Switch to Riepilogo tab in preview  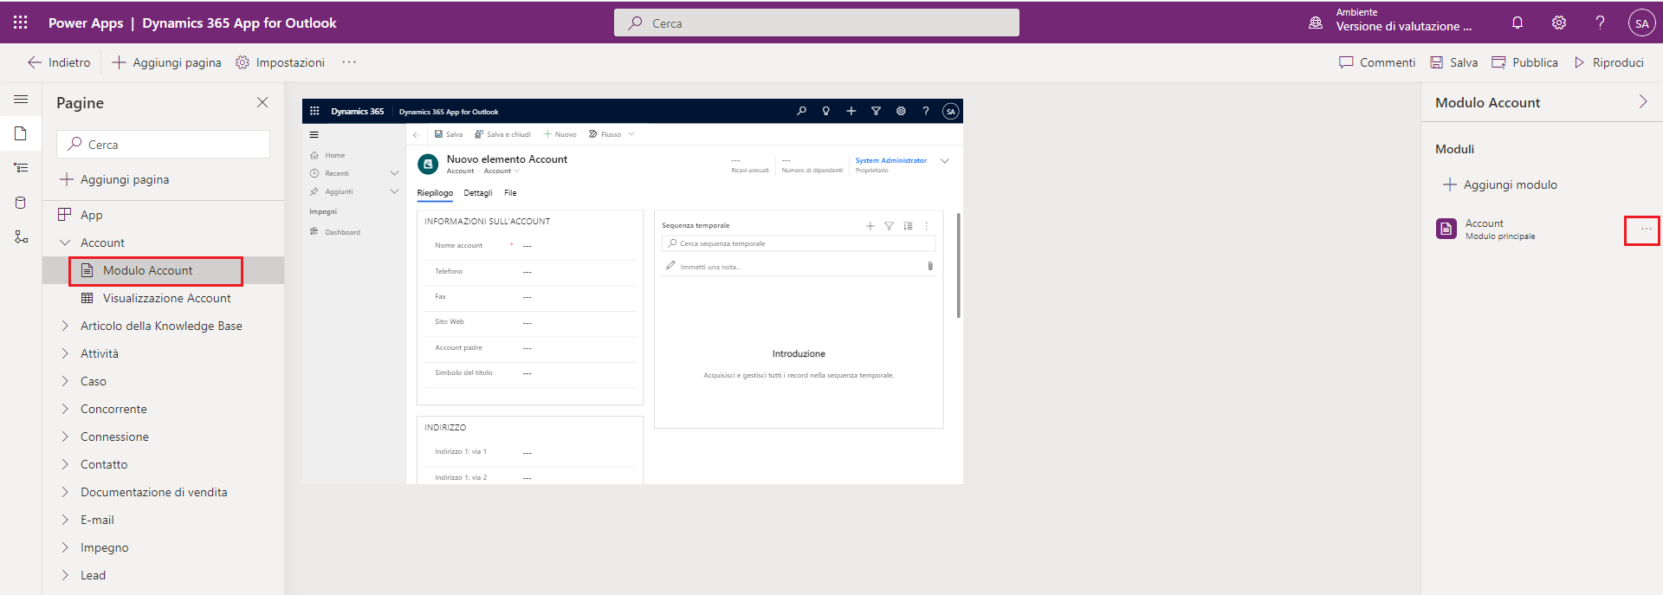(435, 193)
